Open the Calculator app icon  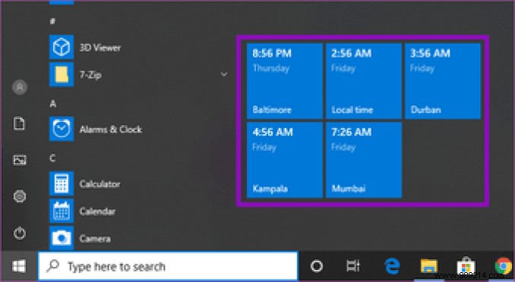(x=62, y=183)
